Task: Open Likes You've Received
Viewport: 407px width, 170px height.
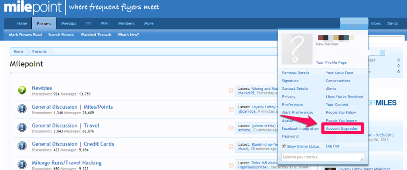Action: (x=345, y=96)
